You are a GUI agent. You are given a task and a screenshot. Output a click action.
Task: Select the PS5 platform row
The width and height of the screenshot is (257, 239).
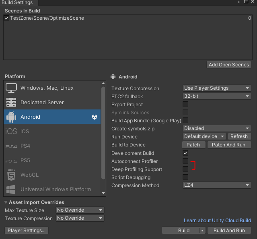(52, 160)
